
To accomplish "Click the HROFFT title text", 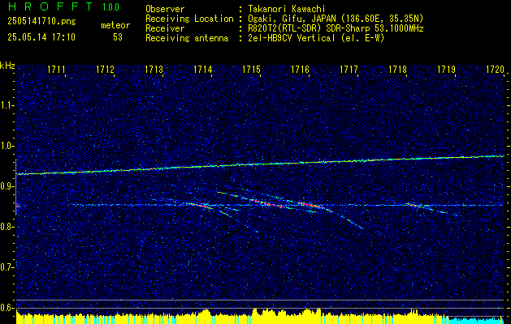I will [50, 6].
